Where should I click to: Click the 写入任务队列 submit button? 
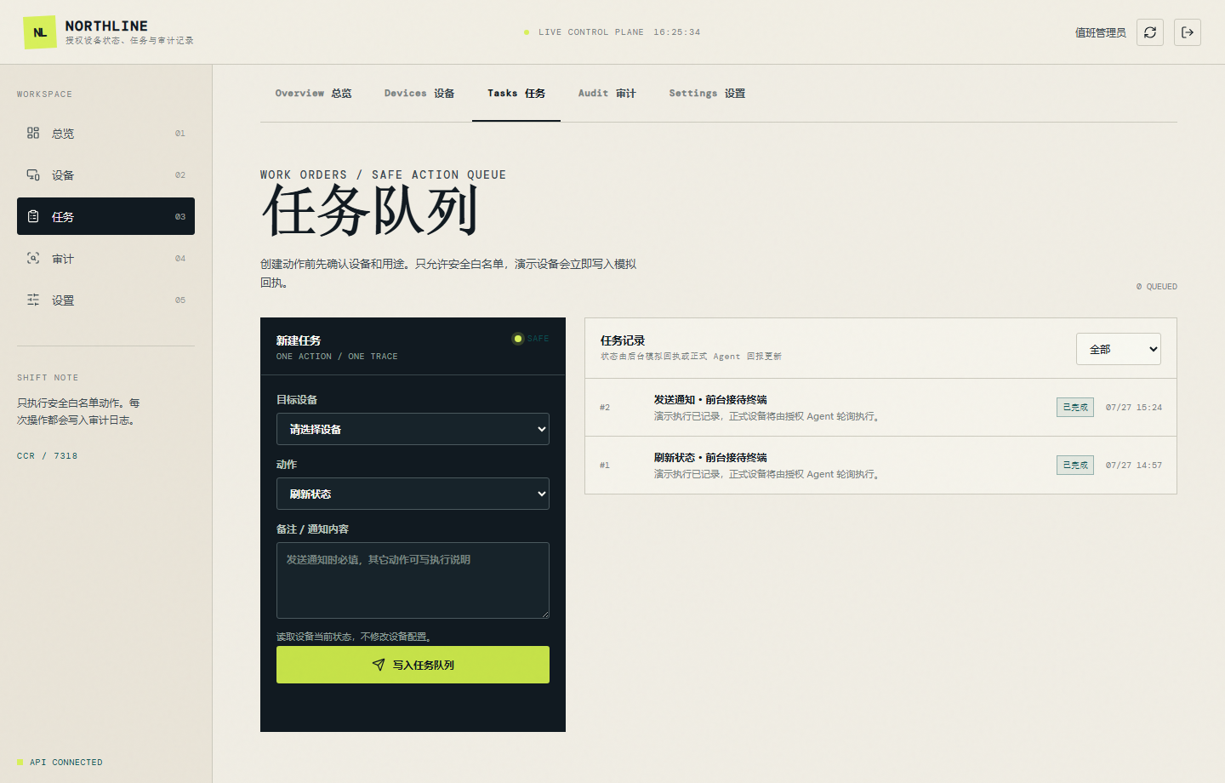coord(413,665)
